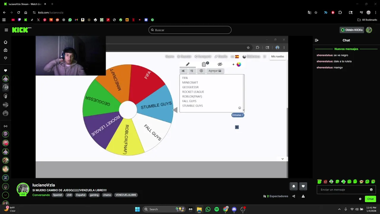This screenshot has width=380, height=214.
Task: Select the Spanish tag
Action: click(58, 195)
